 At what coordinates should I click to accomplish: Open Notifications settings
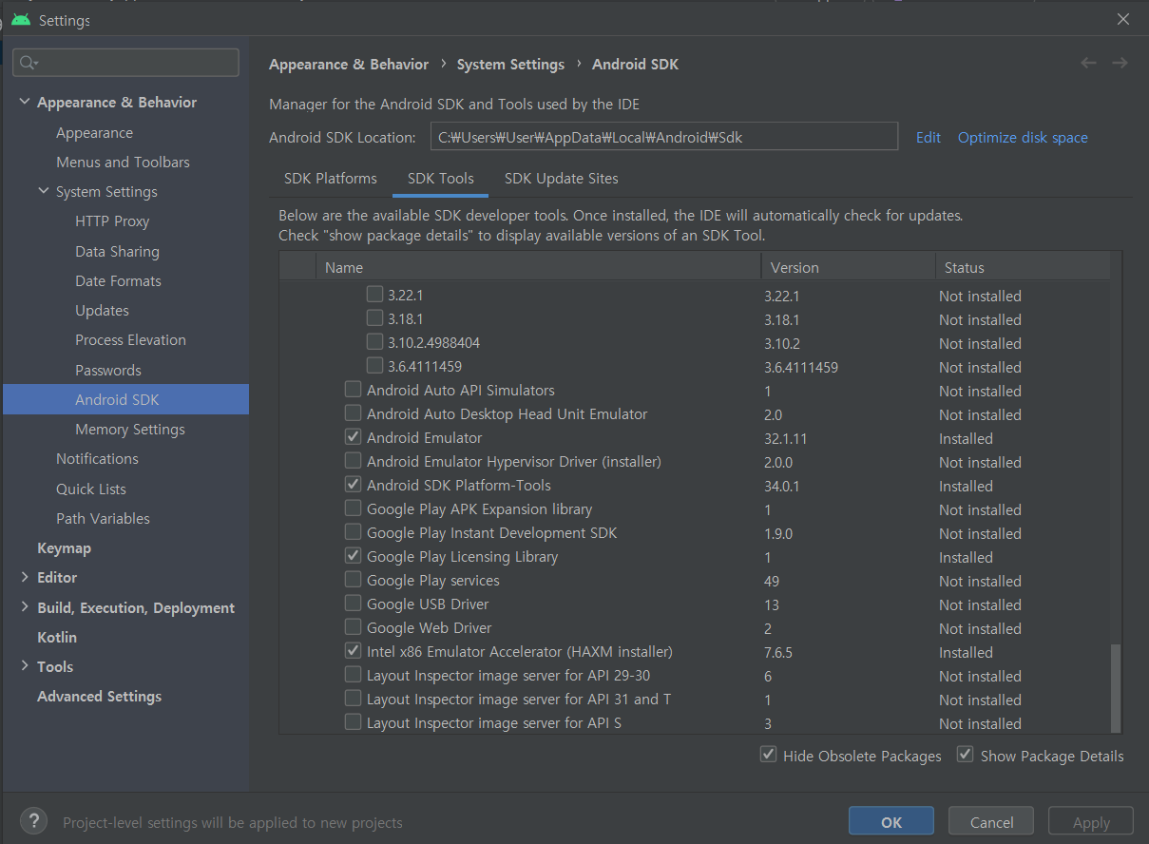click(x=97, y=458)
